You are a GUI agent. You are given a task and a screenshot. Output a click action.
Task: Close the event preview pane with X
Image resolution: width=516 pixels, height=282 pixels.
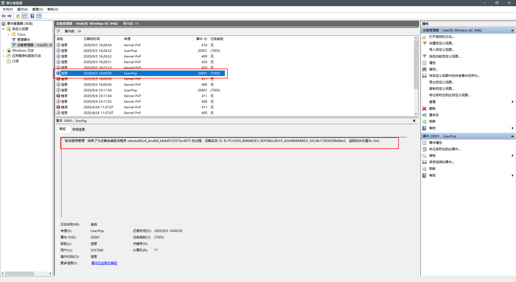414,121
